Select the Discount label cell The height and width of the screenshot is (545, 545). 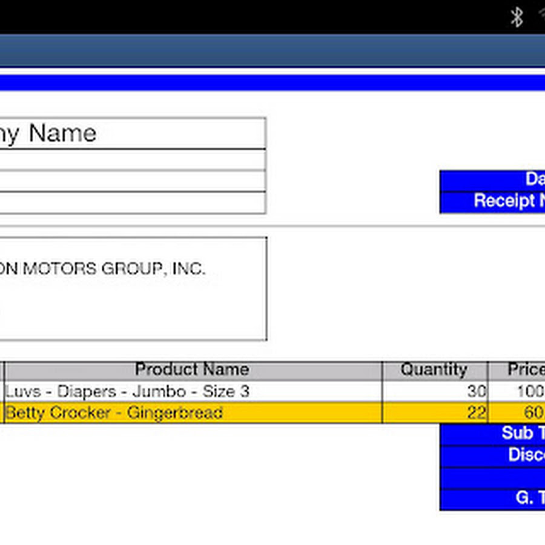(x=492, y=455)
